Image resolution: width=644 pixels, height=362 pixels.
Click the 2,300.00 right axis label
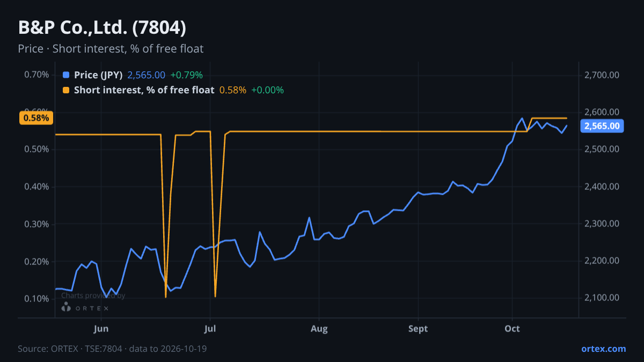point(602,224)
